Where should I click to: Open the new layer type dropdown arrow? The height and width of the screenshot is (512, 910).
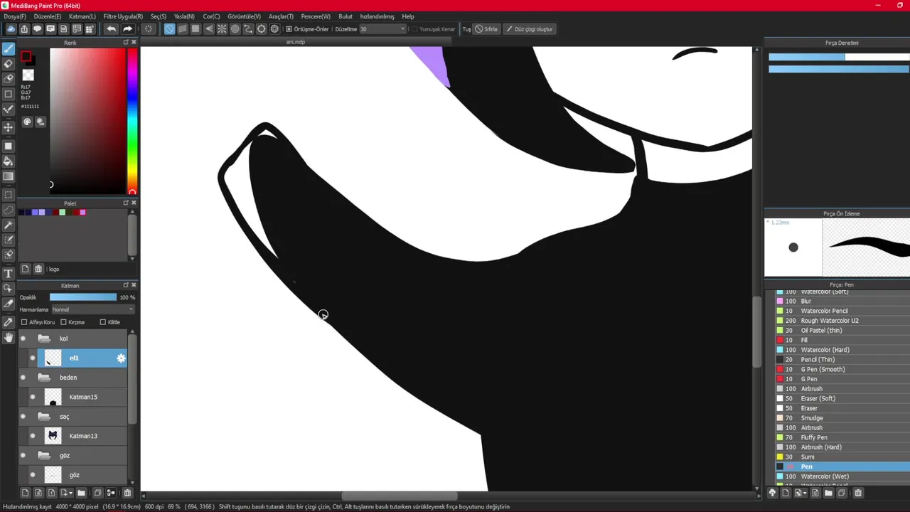pos(70,493)
